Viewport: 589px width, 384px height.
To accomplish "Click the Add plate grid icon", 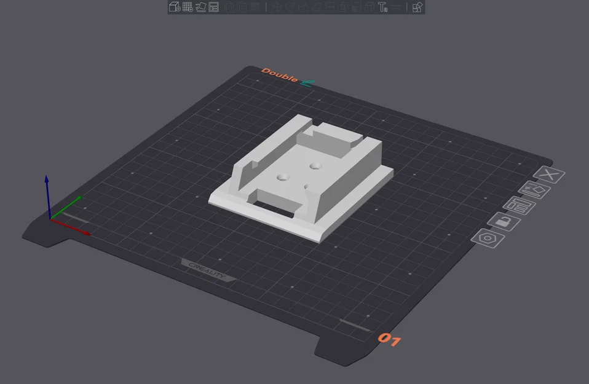I will (x=188, y=7).
